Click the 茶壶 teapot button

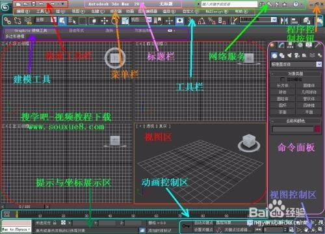pyautogui.click(x=282, y=112)
